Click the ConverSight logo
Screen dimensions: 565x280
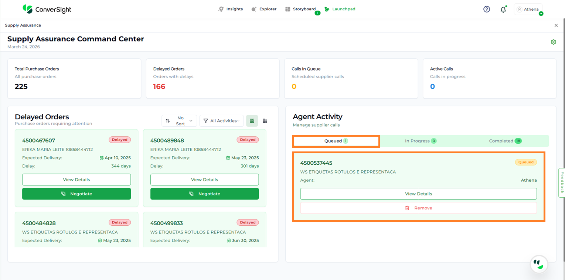point(47,9)
